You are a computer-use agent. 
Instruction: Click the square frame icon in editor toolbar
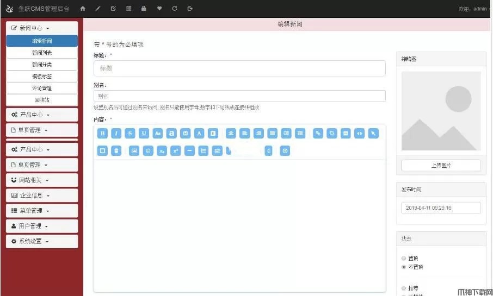click(102, 151)
